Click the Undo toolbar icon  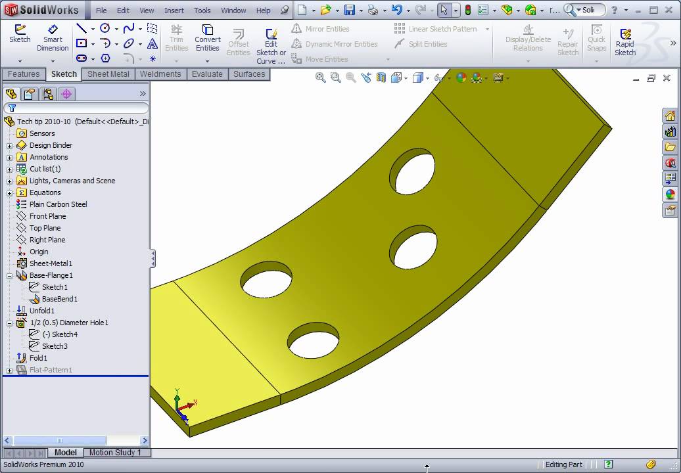tap(396, 10)
